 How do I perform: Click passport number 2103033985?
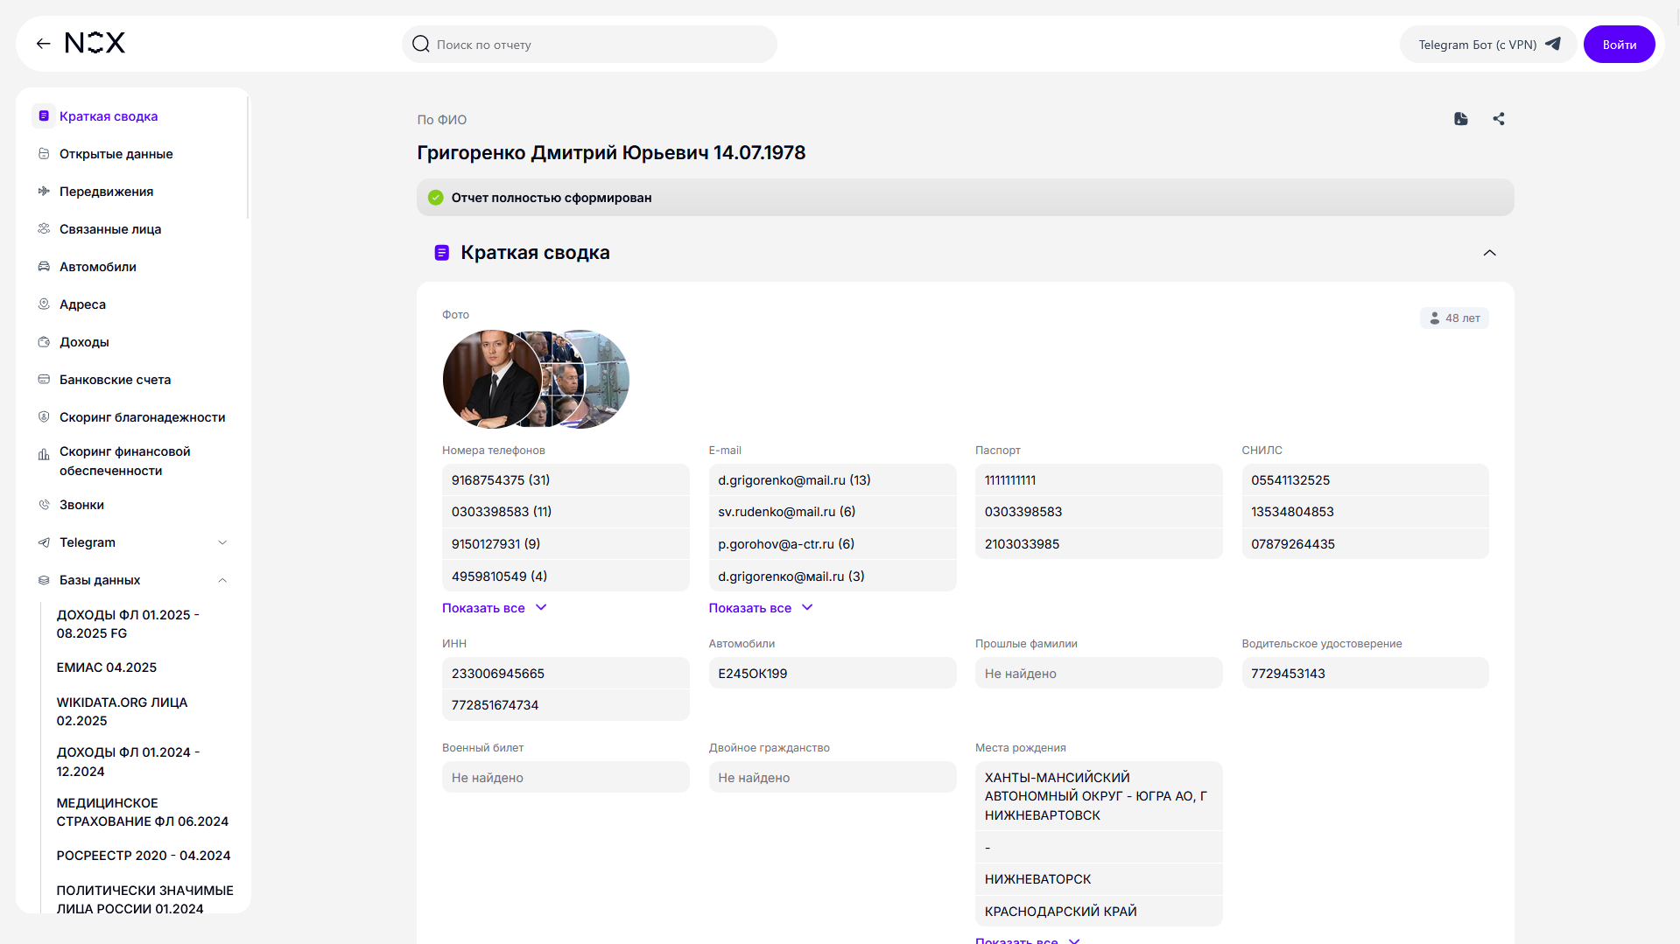1099,544
